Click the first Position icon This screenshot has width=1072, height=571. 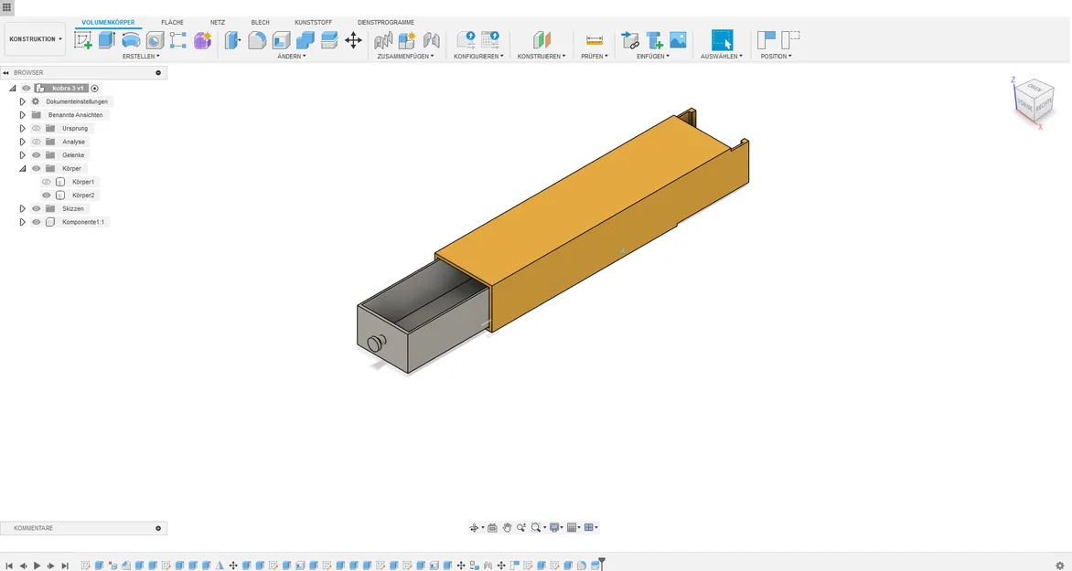pyautogui.click(x=766, y=40)
